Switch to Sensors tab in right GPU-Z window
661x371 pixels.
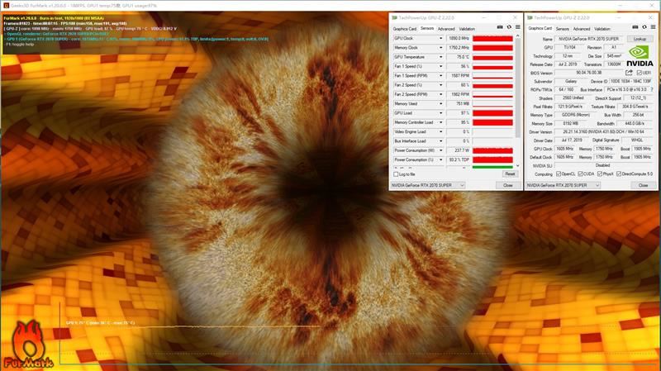coord(563,29)
